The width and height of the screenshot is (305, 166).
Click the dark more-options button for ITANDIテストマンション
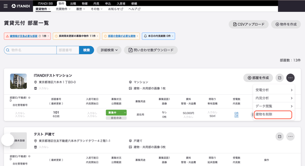(x=290, y=78)
